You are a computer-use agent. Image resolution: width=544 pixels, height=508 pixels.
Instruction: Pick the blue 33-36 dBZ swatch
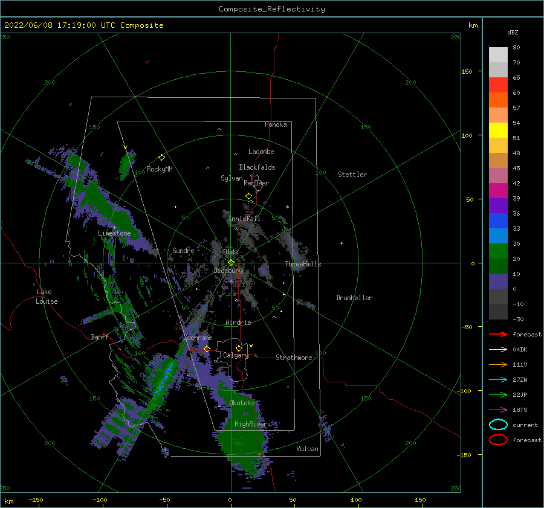click(x=498, y=221)
